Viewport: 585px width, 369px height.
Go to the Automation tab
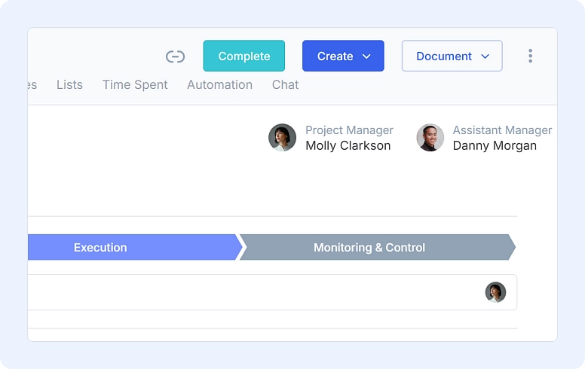pyautogui.click(x=219, y=84)
